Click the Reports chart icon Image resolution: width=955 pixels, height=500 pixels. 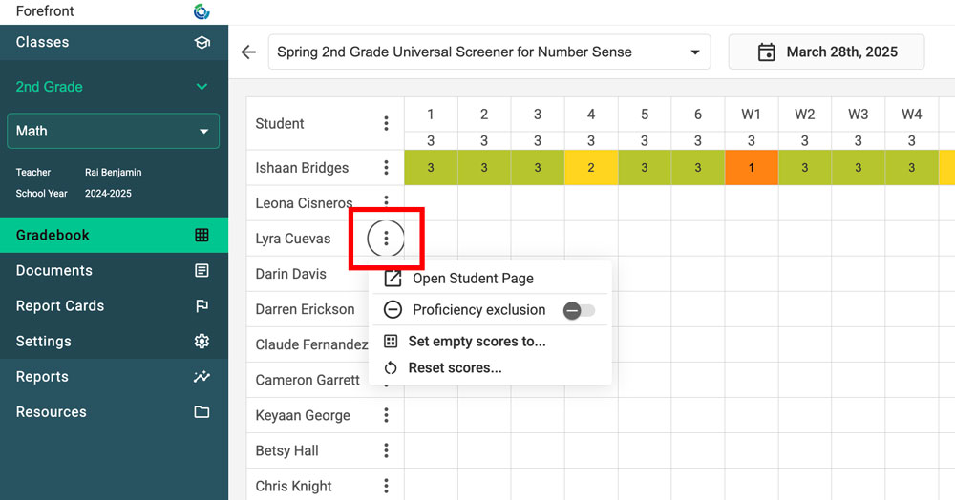click(x=202, y=377)
